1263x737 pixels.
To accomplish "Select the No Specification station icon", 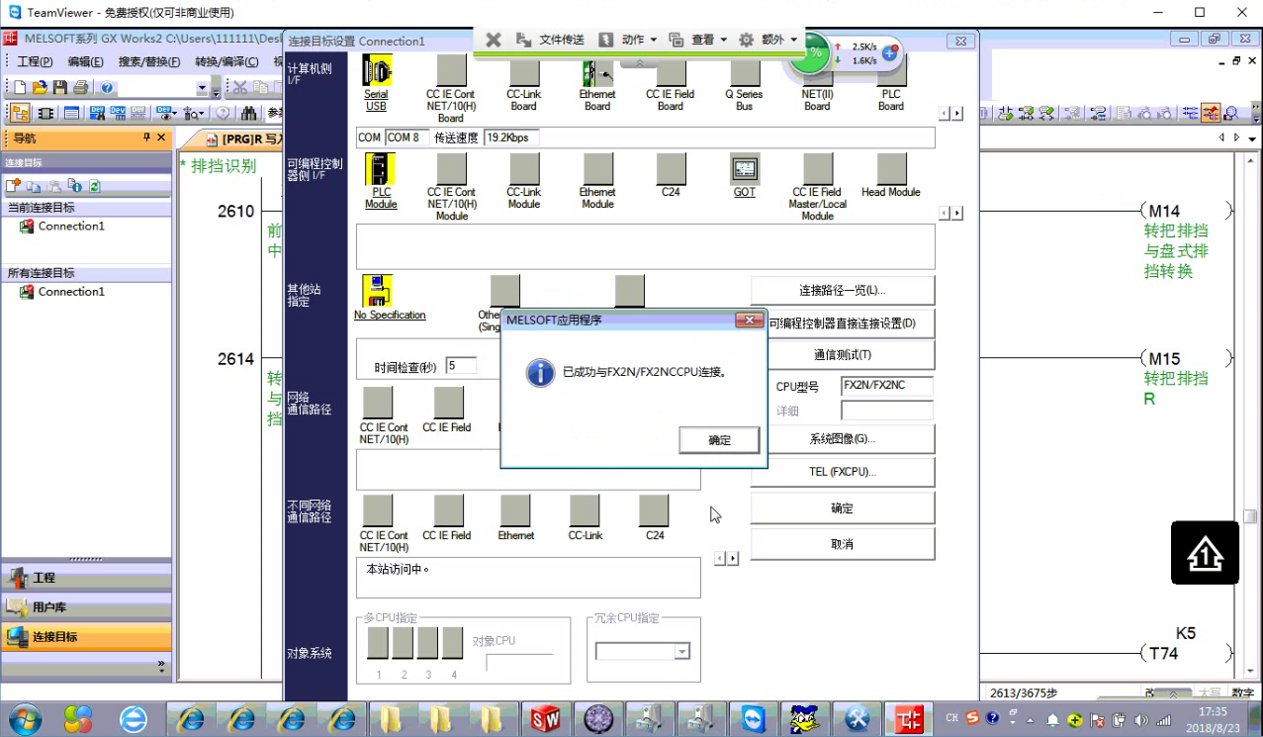I will [x=377, y=291].
